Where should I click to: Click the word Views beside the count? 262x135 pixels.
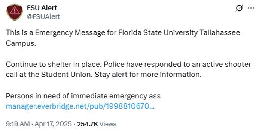point(108,124)
